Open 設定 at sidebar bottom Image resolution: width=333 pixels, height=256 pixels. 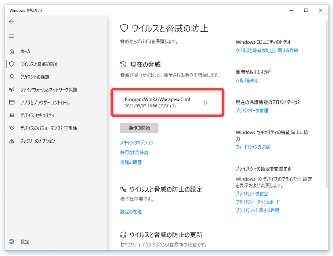point(25,242)
